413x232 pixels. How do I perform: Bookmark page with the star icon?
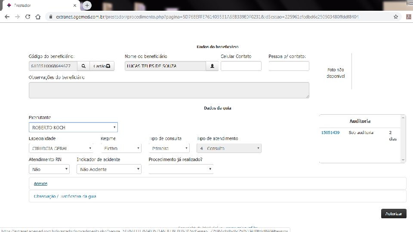[396, 17]
